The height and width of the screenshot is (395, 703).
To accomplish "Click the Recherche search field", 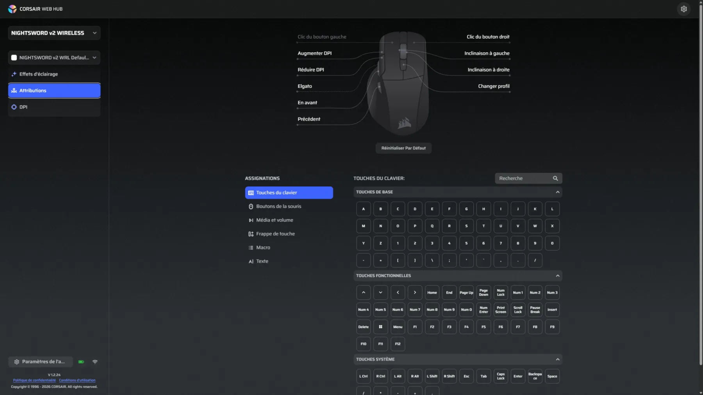I will 528,178.
